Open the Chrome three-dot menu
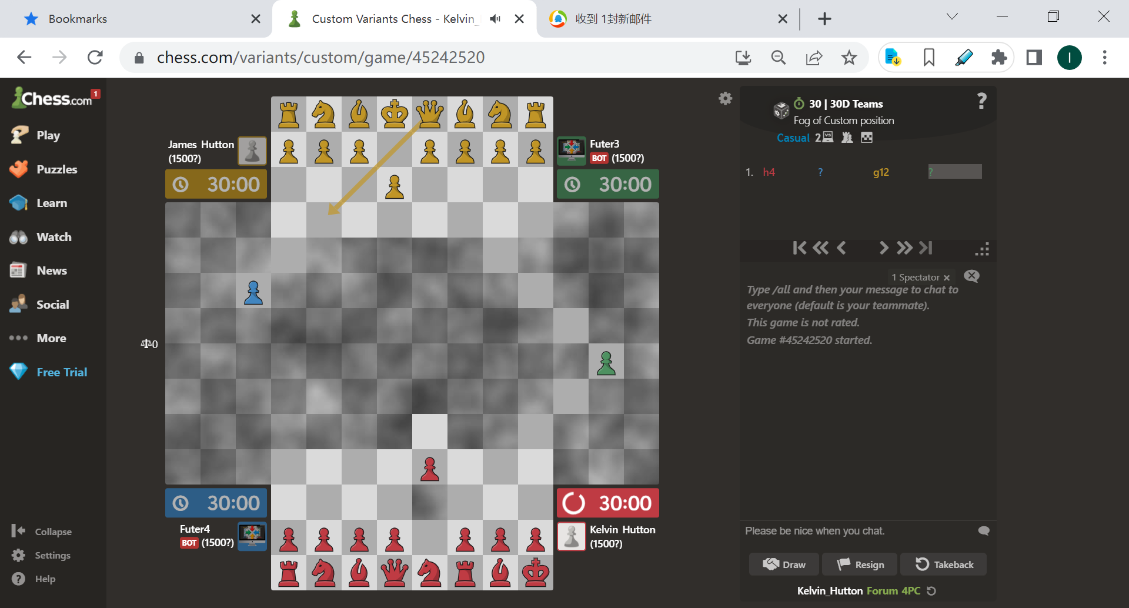 click(1104, 58)
